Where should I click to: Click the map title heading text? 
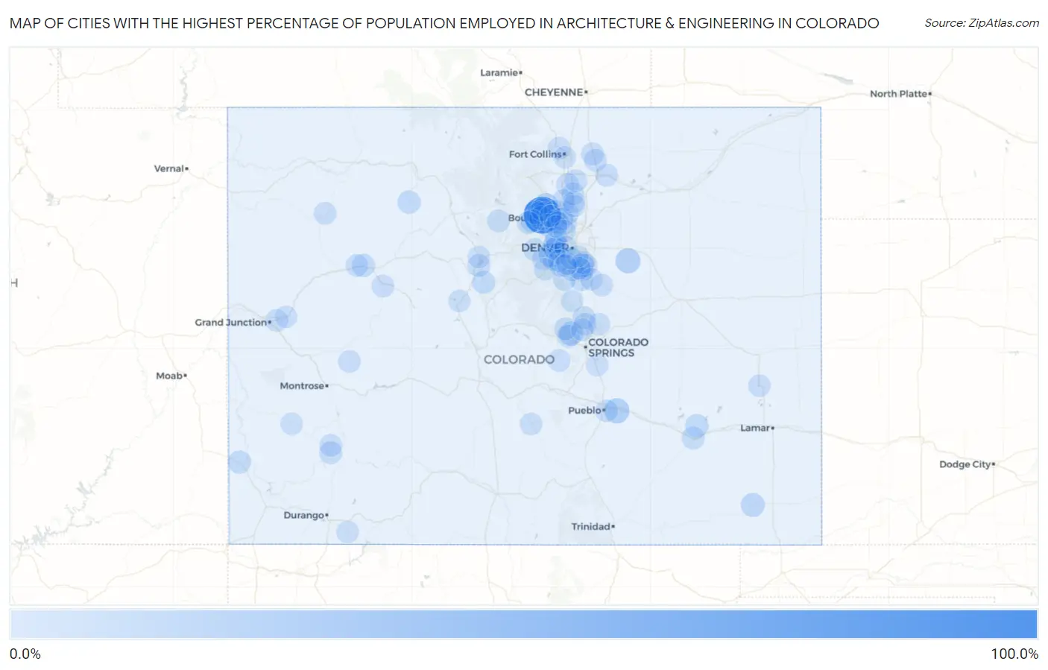click(x=444, y=23)
